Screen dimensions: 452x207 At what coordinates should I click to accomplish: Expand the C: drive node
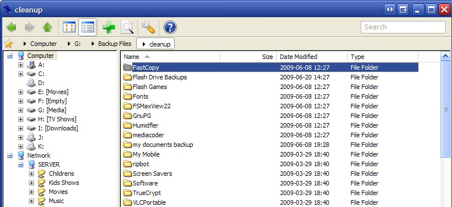tap(20, 74)
